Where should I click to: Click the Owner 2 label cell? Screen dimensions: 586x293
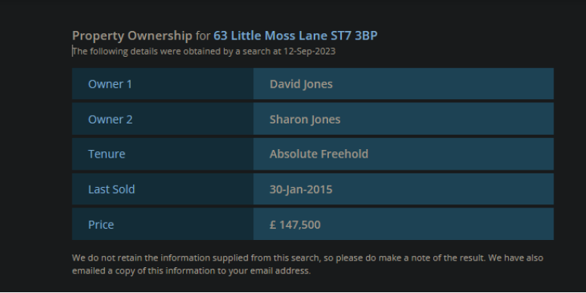click(x=163, y=119)
